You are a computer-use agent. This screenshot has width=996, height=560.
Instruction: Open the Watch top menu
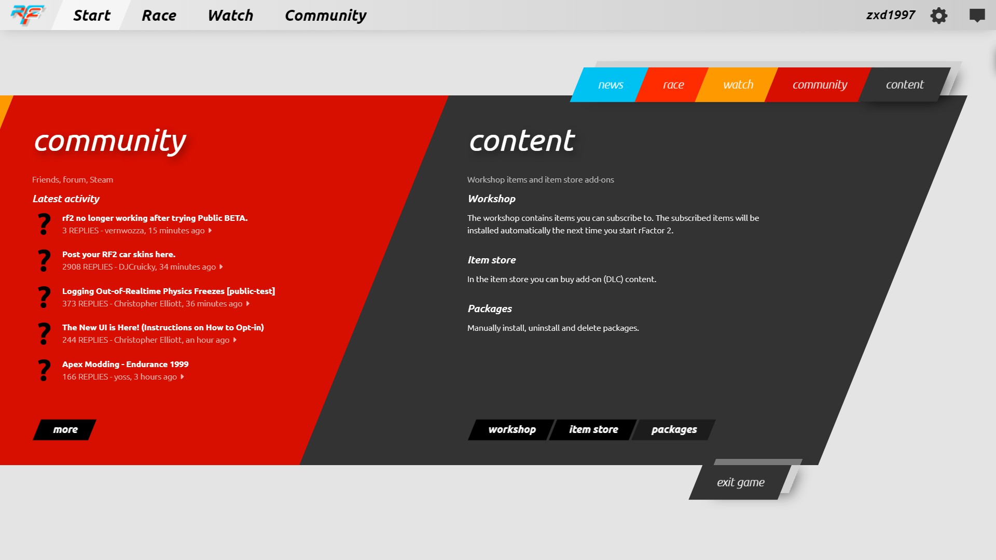tap(230, 16)
